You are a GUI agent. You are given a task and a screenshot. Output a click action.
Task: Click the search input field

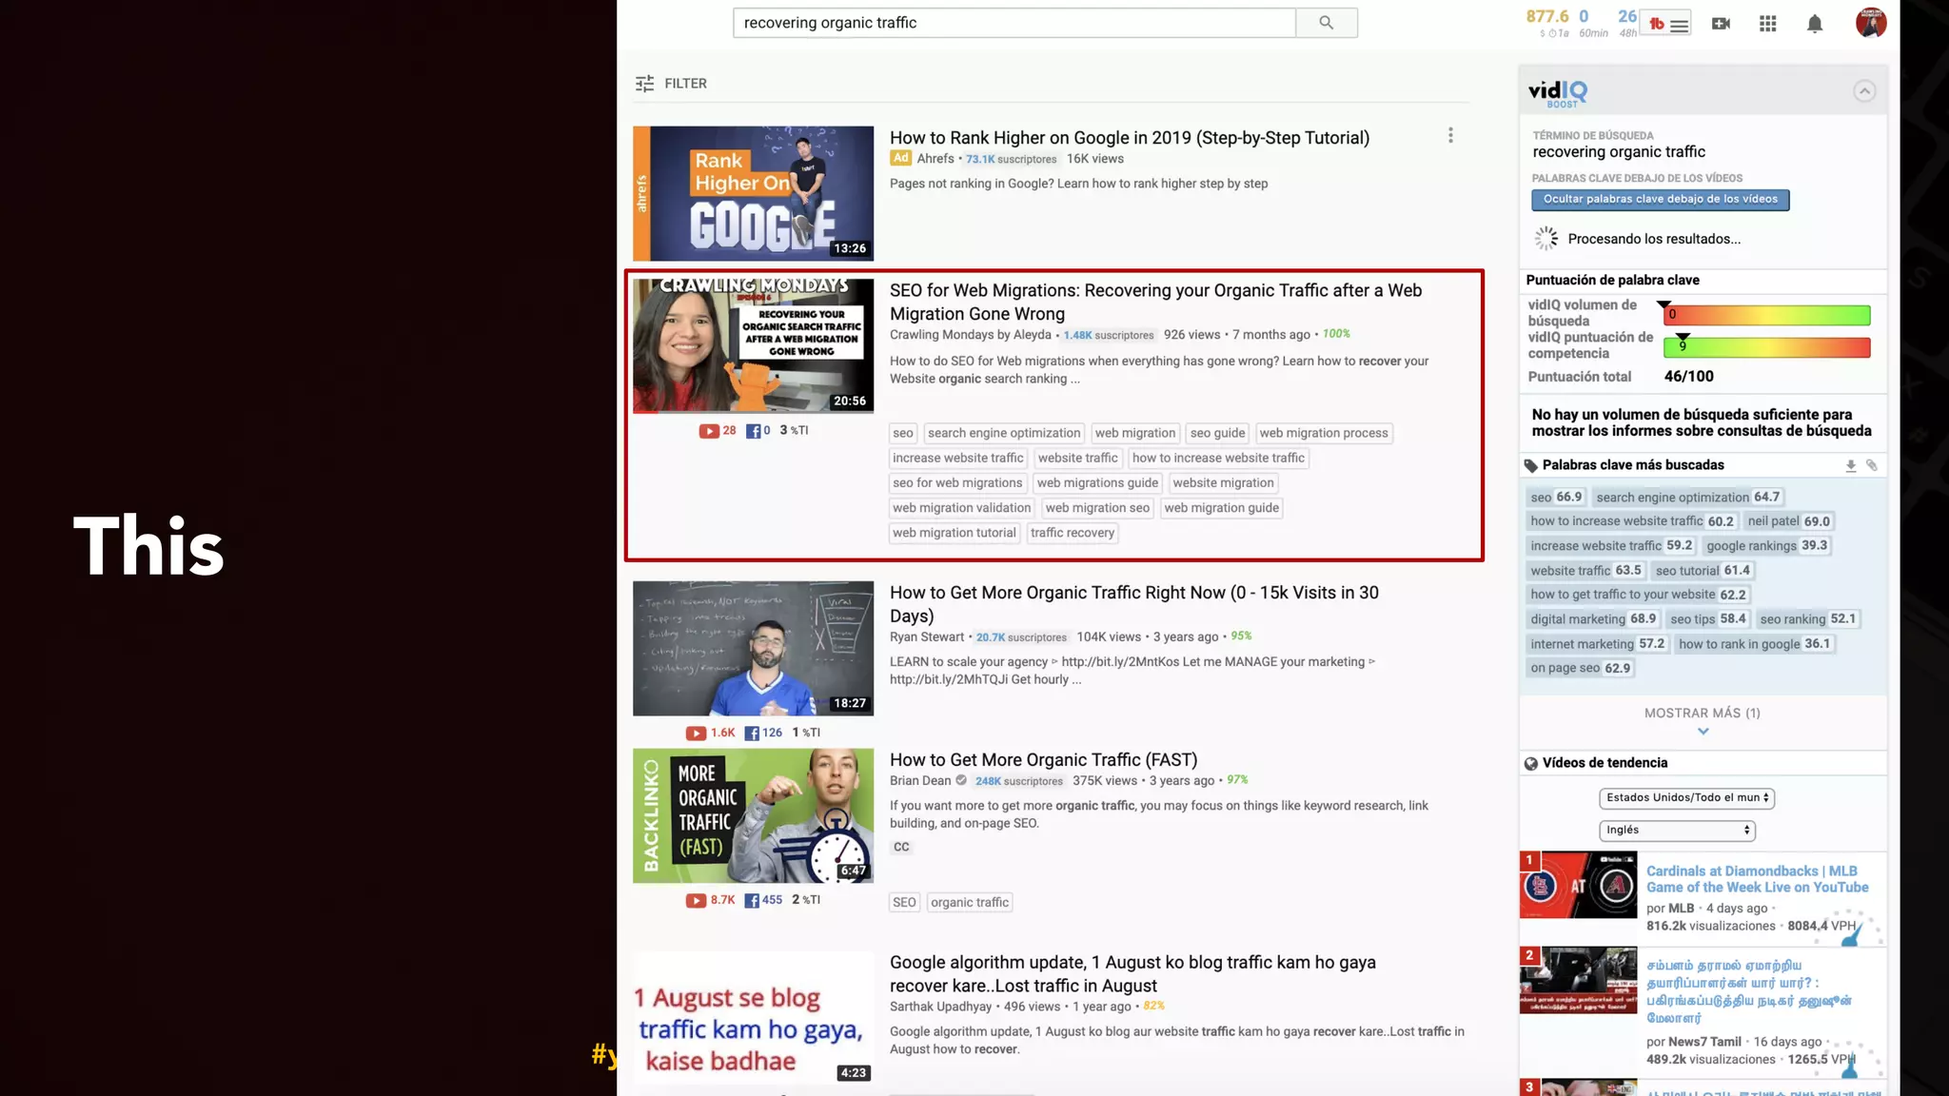pos(1014,23)
